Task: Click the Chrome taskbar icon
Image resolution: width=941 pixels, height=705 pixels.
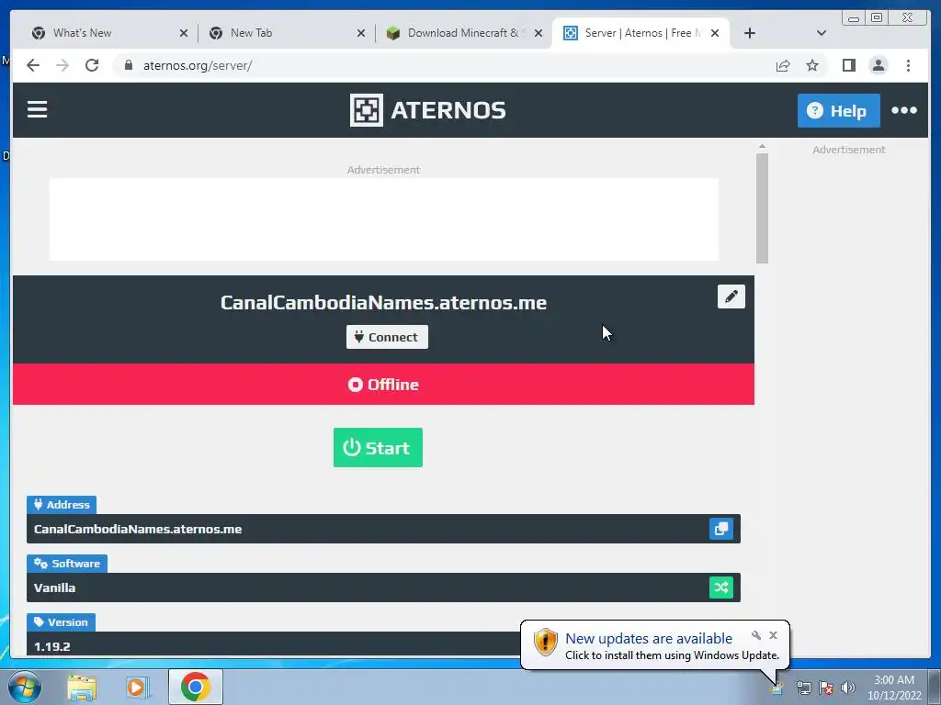Action: [196, 687]
